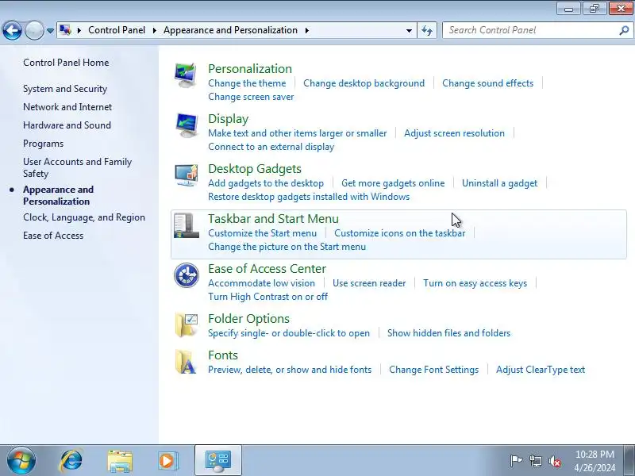The height and width of the screenshot is (476, 635).
Task: Open the Action Center flag icon
Action: pos(516,461)
